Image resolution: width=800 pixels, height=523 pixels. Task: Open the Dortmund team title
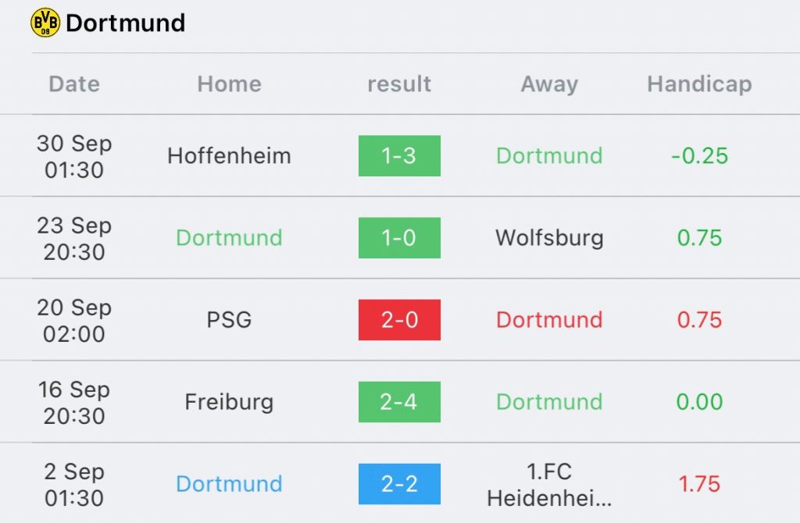click(x=125, y=23)
